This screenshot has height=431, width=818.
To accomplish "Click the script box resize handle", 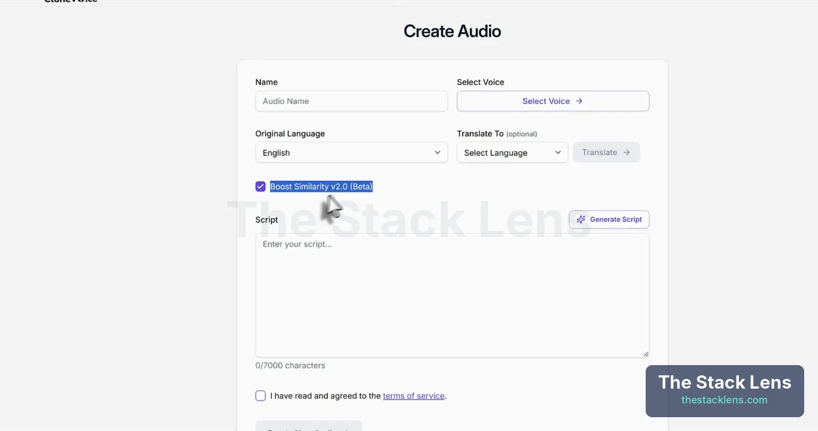I will 646,354.
